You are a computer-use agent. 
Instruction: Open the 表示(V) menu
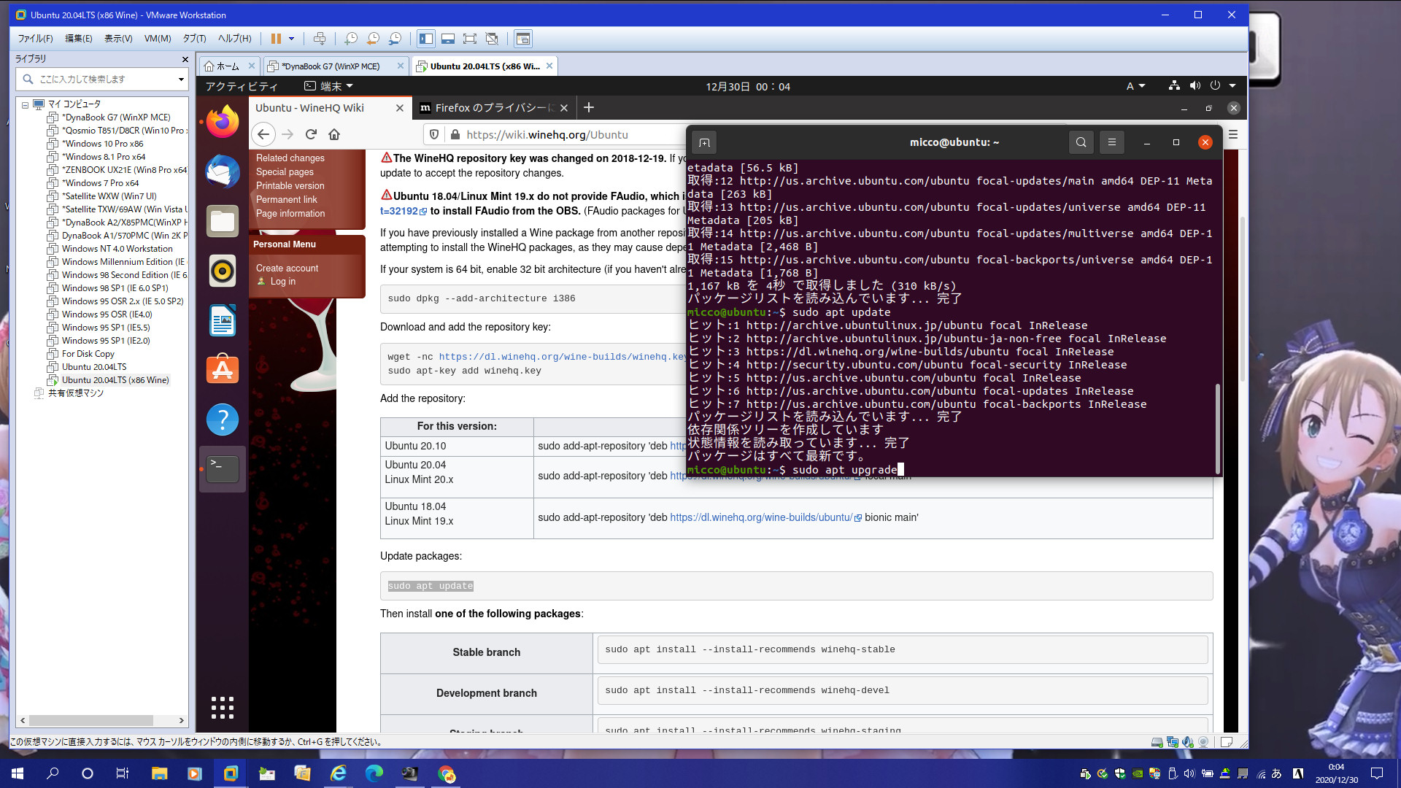pyautogui.click(x=118, y=39)
